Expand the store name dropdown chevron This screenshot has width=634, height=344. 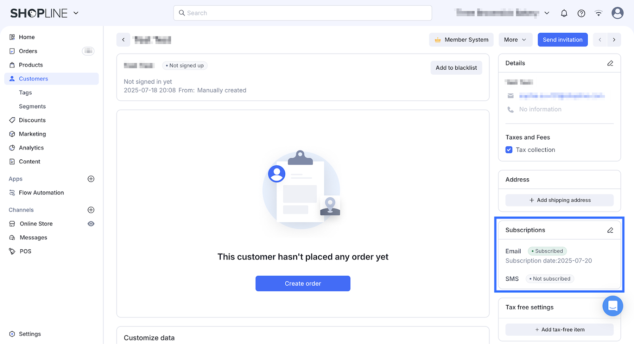547,13
